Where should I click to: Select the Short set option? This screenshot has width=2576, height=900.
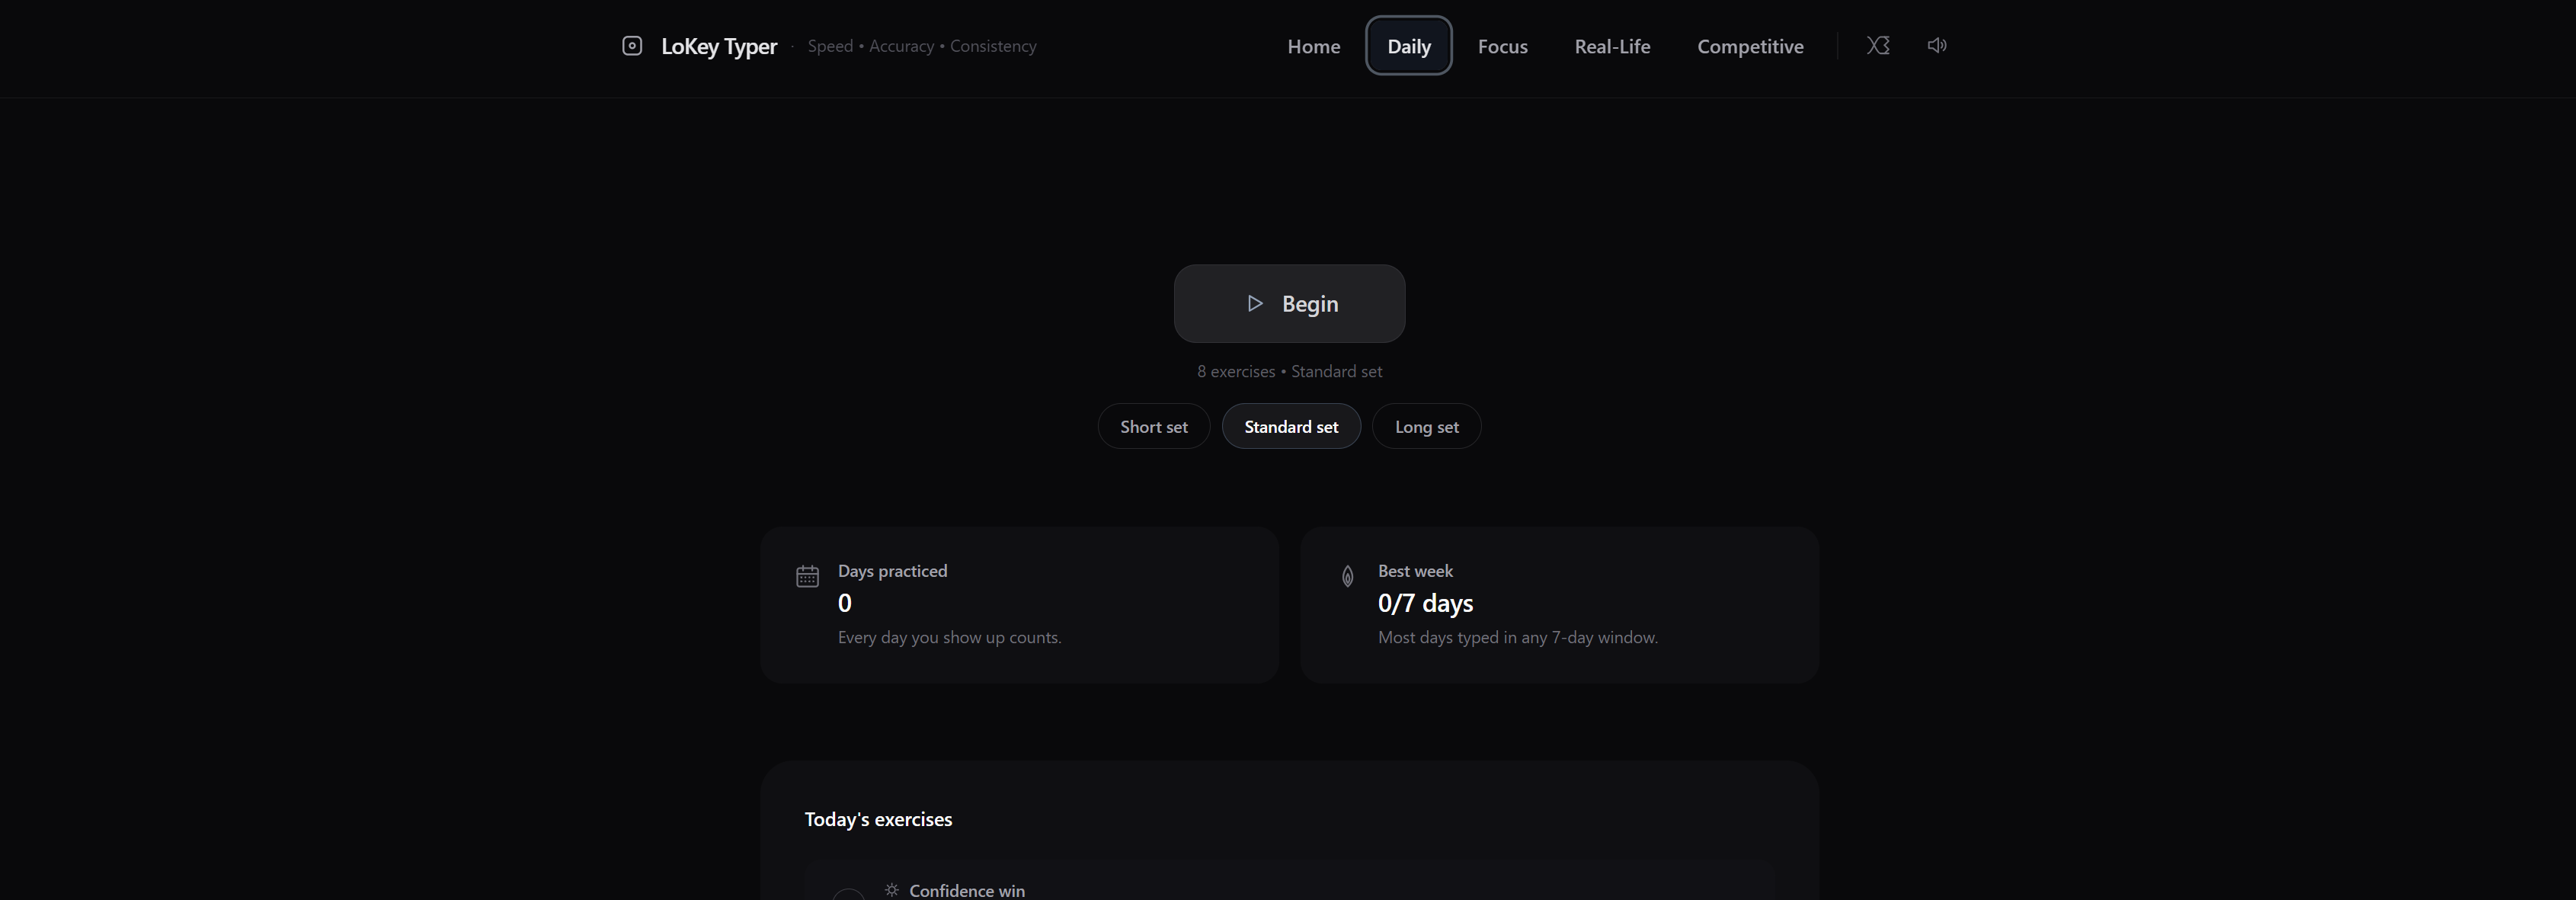1153,427
